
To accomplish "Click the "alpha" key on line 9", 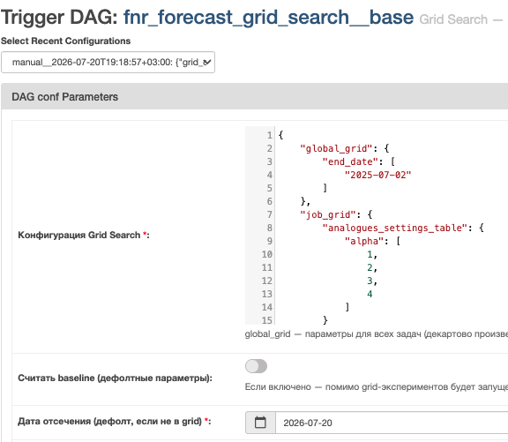I will (x=364, y=241).
